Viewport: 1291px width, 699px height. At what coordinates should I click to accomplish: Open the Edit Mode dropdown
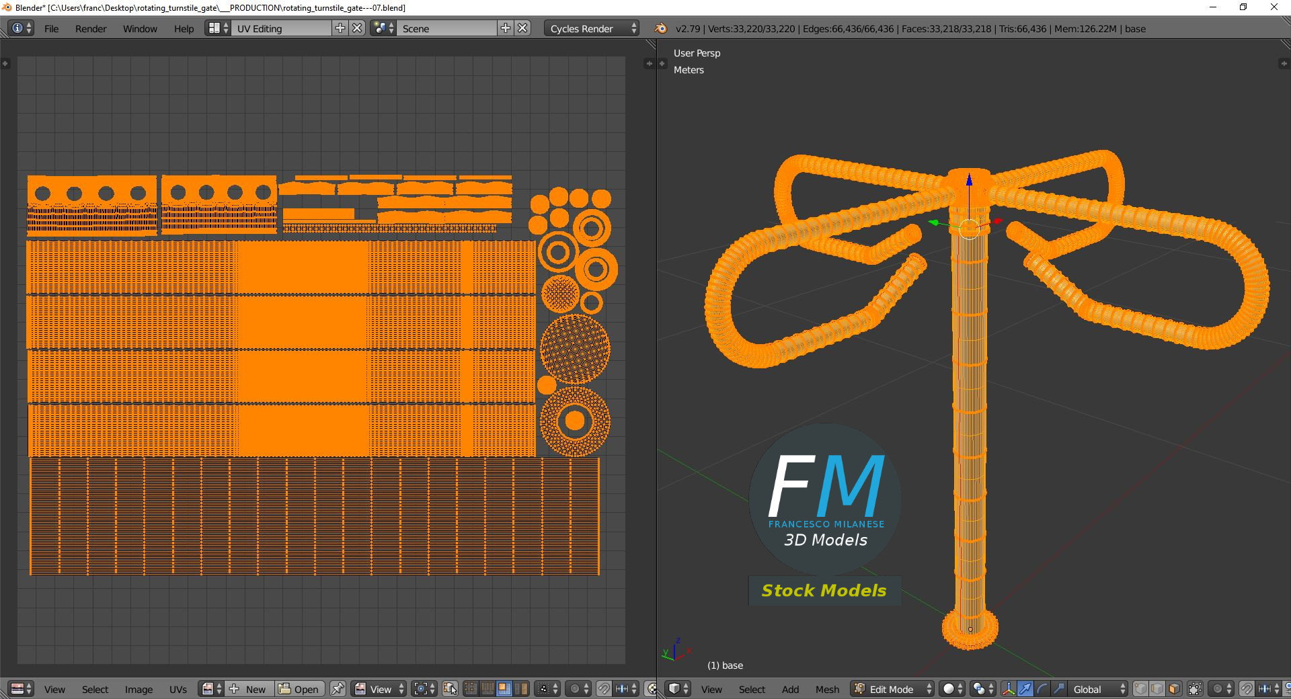coord(892,689)
